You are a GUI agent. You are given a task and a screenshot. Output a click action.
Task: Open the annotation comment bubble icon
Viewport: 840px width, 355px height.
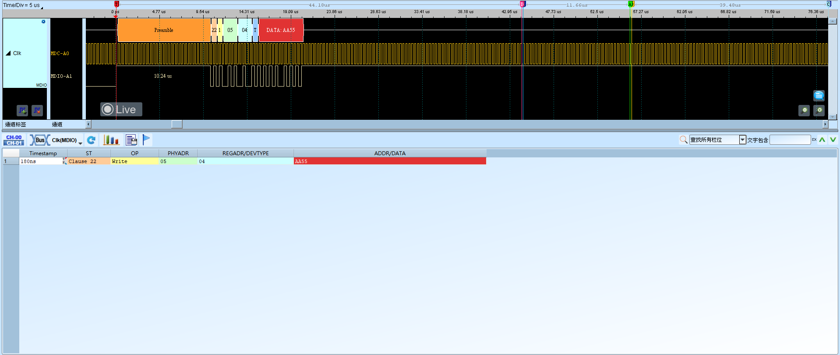[x=819, y=95]
